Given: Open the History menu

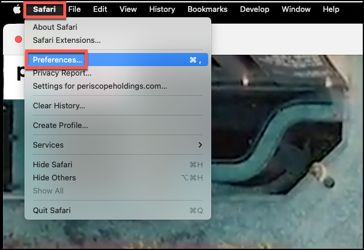Looking at the screenshot, I should pos(162,10).
